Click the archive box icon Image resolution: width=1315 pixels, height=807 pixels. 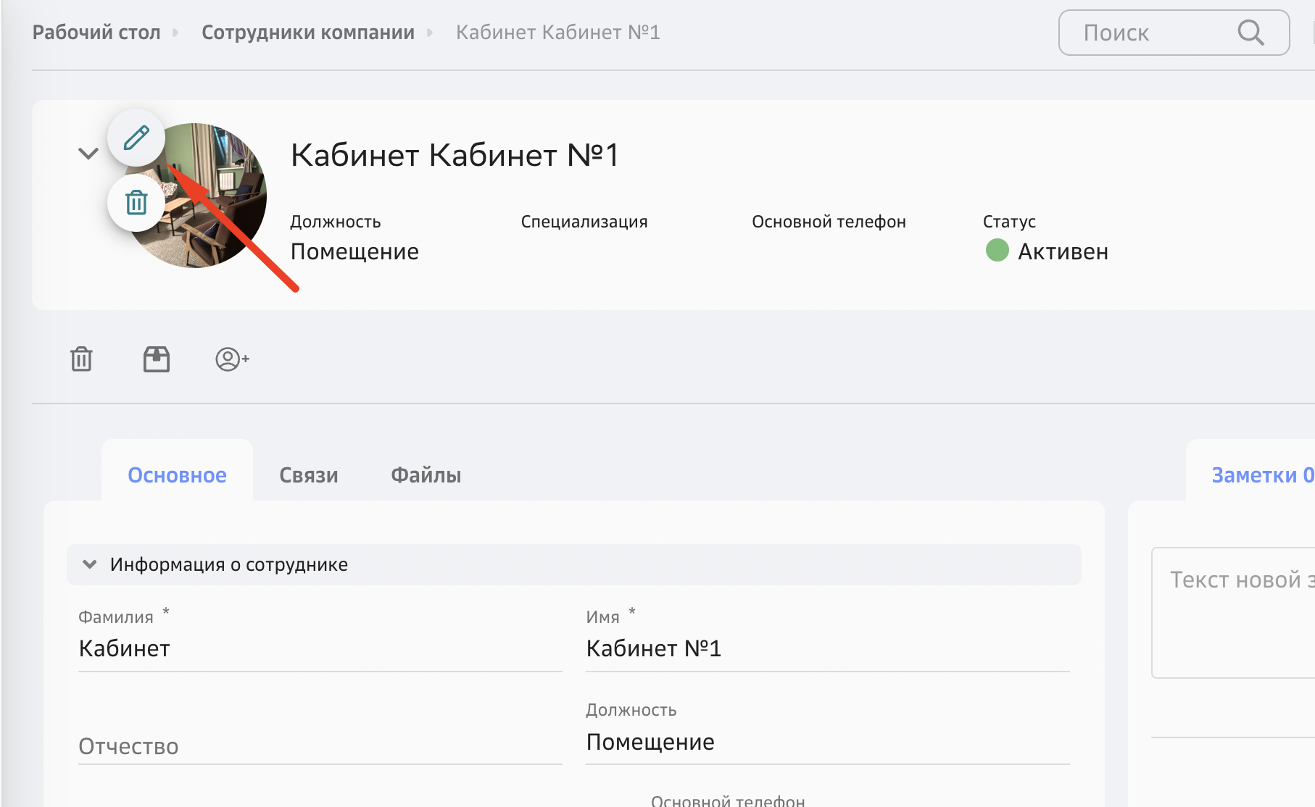(x=157, y=359)
